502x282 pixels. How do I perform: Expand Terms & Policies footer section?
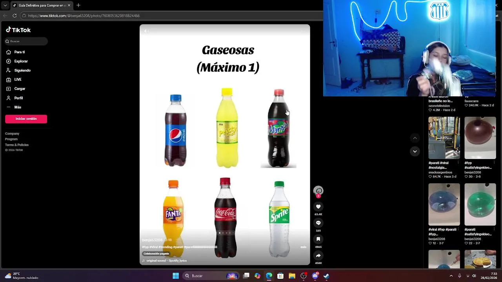17,145
